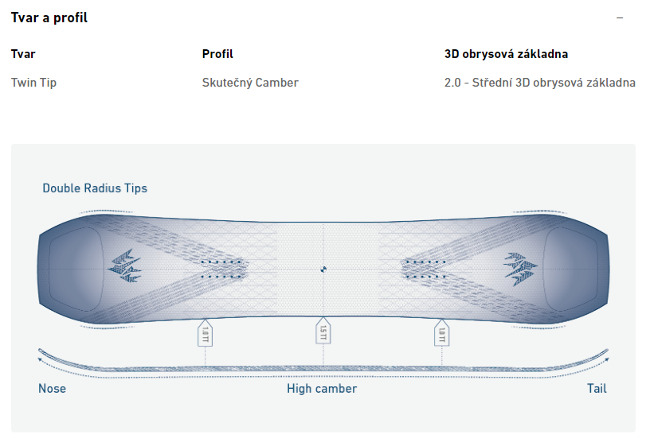The image size is (650, 442).
Task: Click the tail-side 1.0 TT tag marker
Action: pos(442,332)
